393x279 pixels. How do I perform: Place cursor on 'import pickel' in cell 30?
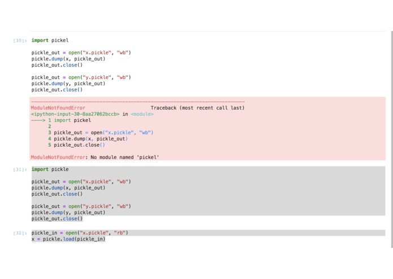click(50, 40)
